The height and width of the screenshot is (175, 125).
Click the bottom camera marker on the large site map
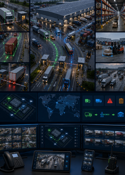coord(12,115)
